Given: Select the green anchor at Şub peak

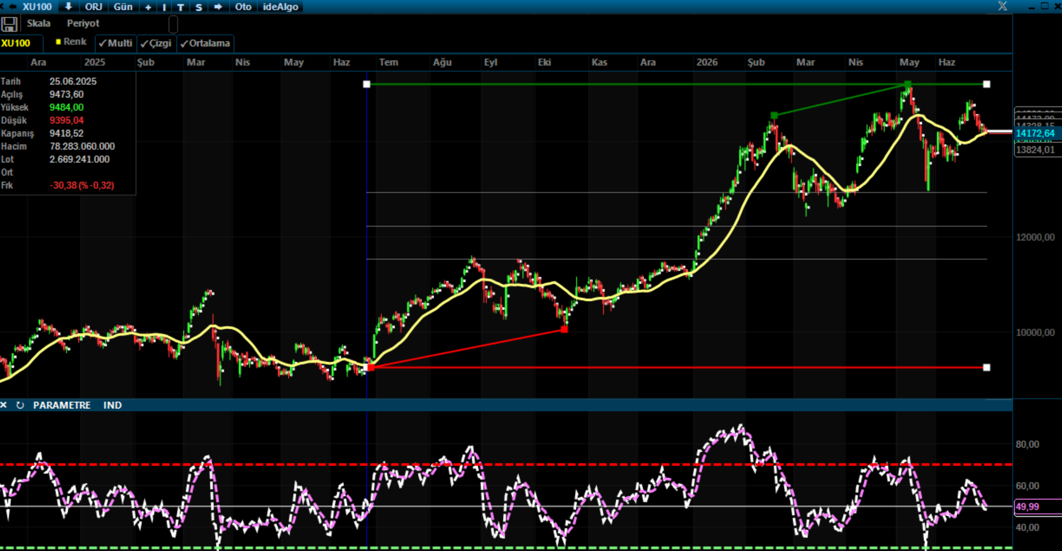Looking at the screenshot, I should point(774,116).
